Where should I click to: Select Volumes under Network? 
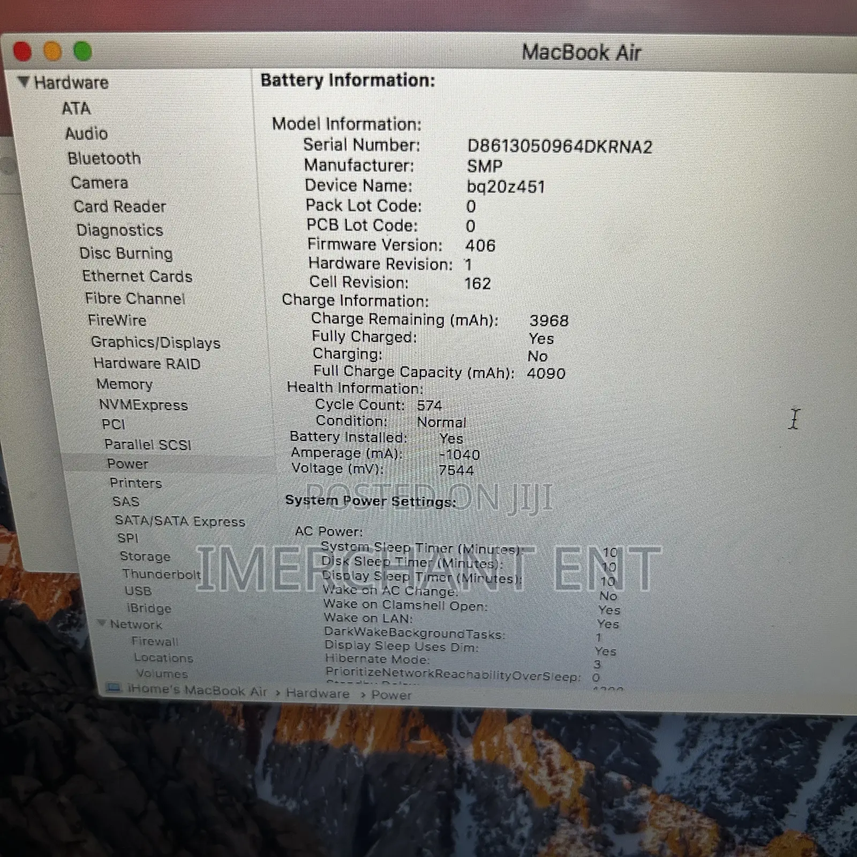pos(162,674)
